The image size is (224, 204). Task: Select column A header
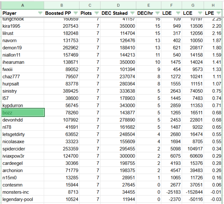click(x=23, y=5)
